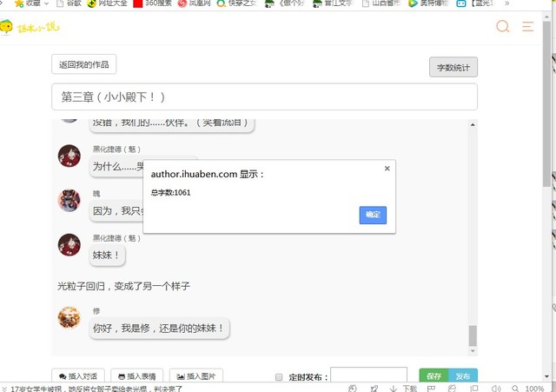
Task: Click the ihuaben site logo
Action: 26,28
